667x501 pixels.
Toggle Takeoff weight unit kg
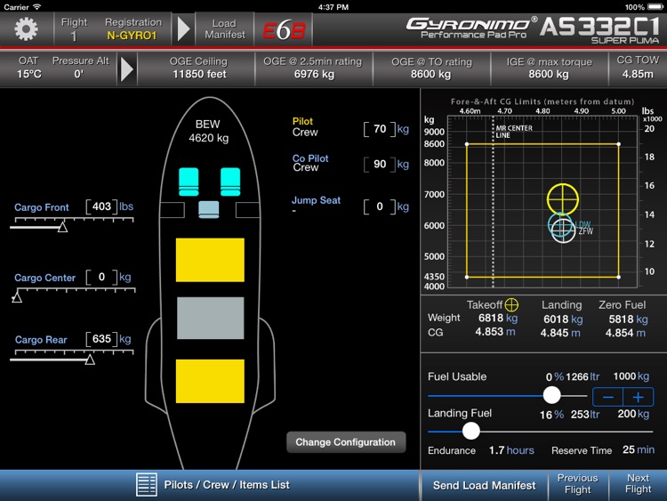pos(511,318)
